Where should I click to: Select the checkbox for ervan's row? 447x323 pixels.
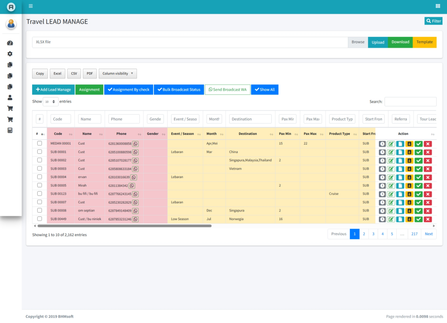coord(40,177)
